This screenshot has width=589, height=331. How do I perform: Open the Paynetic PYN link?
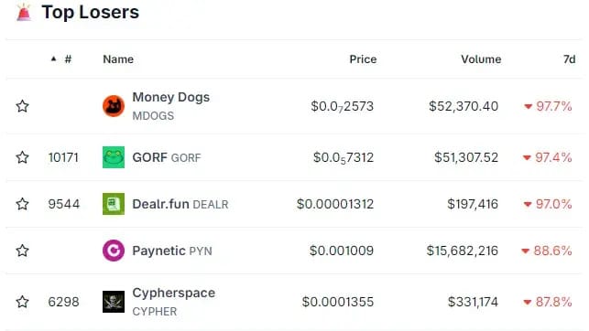click(x=172, y=251)
